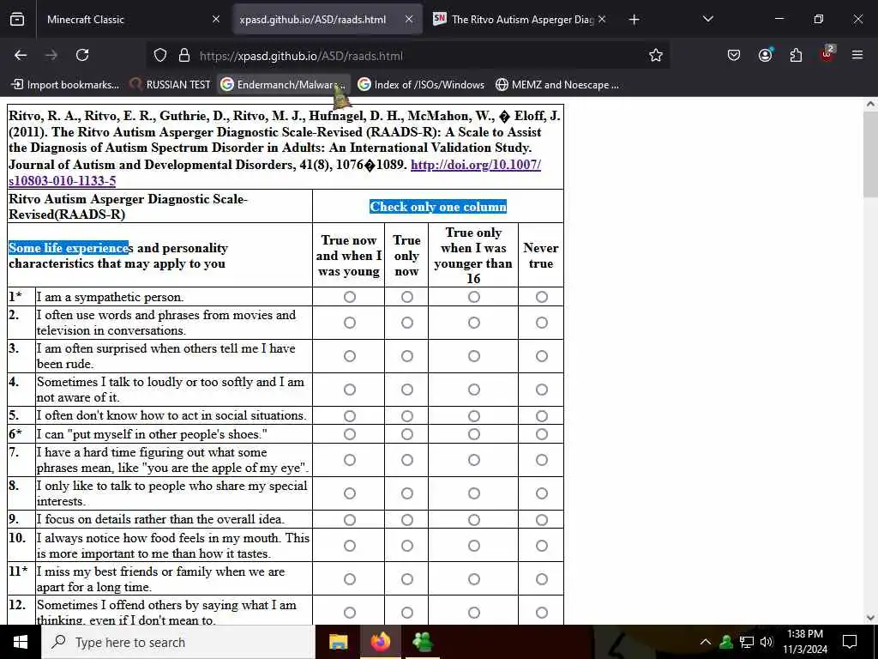
Task: Open a new tab with plus button
Action: [x=634, y=20]
